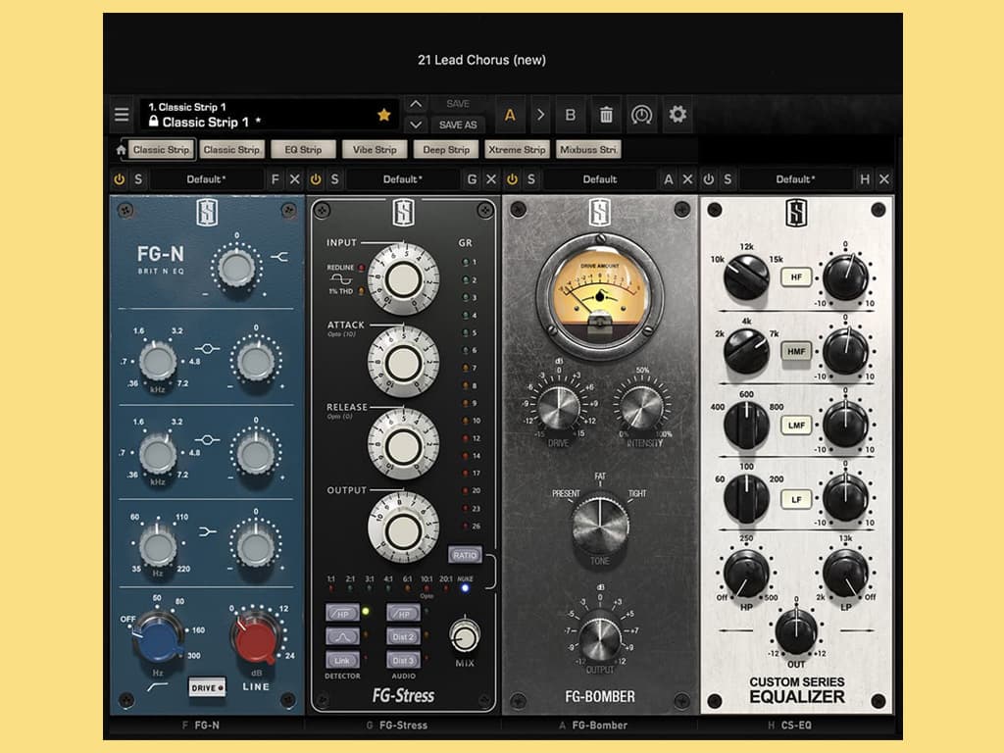Click the OUT knob on Custom Series Equalizer
The height and width of the screenshot is (753, 1004).
[796, 631]
